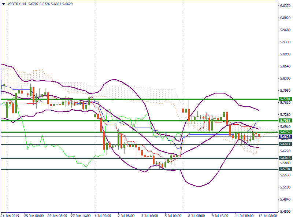Image resolution: width=293 pixels, height=220 pixels.
Task: Select the 5.5701 lowest support label
Action: [x=285, y=169]
